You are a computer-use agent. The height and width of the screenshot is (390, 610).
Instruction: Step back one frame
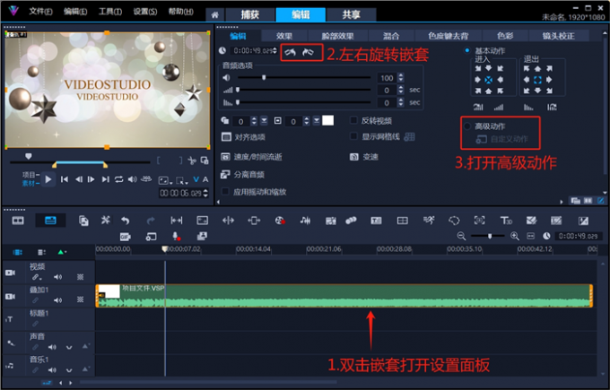pos(79,179)
